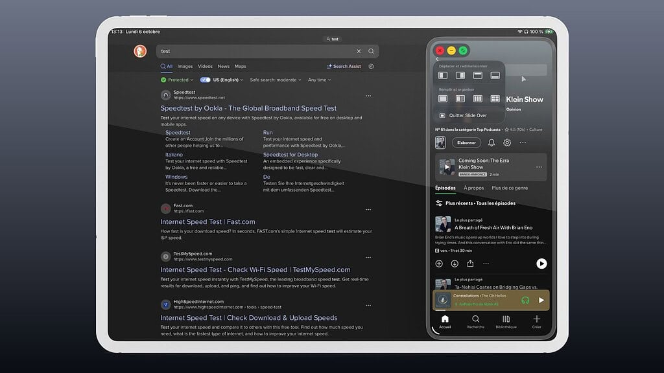Switch to News search tab
This screenshot has height=373, width=664.
click(224, 67)
